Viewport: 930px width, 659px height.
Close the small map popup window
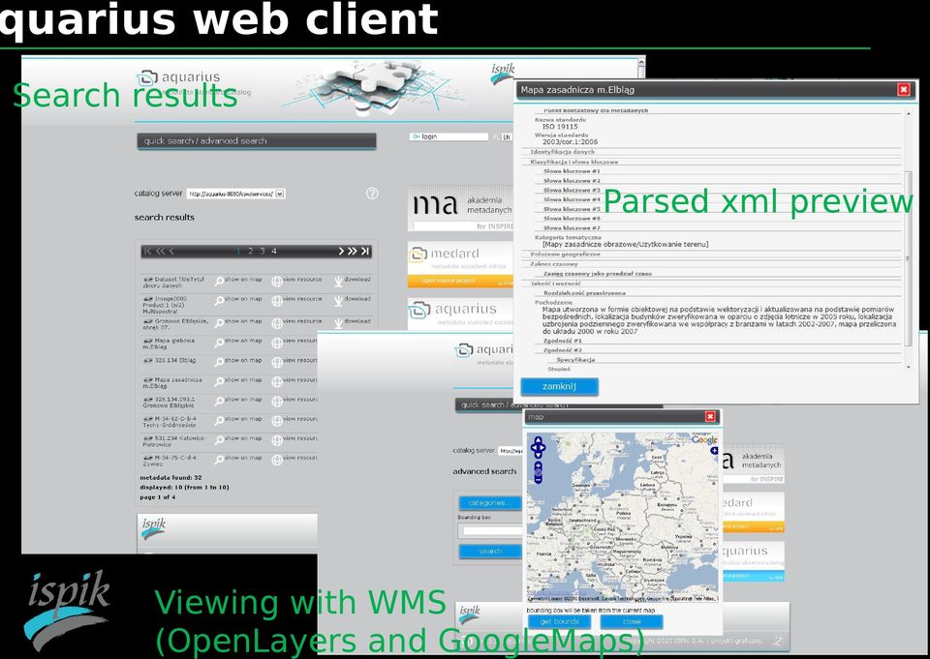pyautogui.click(x=710, y=417)
